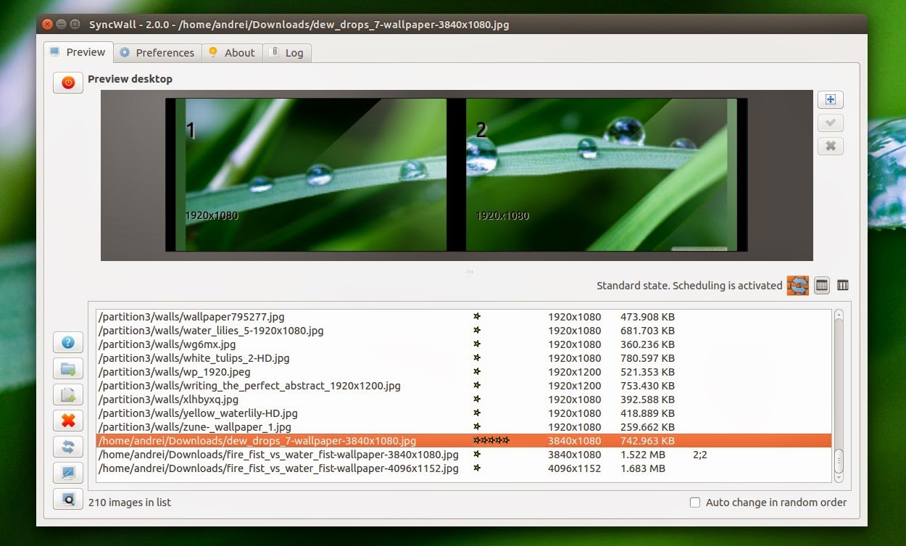Refresh the wallpaper list
This screenshot has width=906, height=546.
coord(67,447)
